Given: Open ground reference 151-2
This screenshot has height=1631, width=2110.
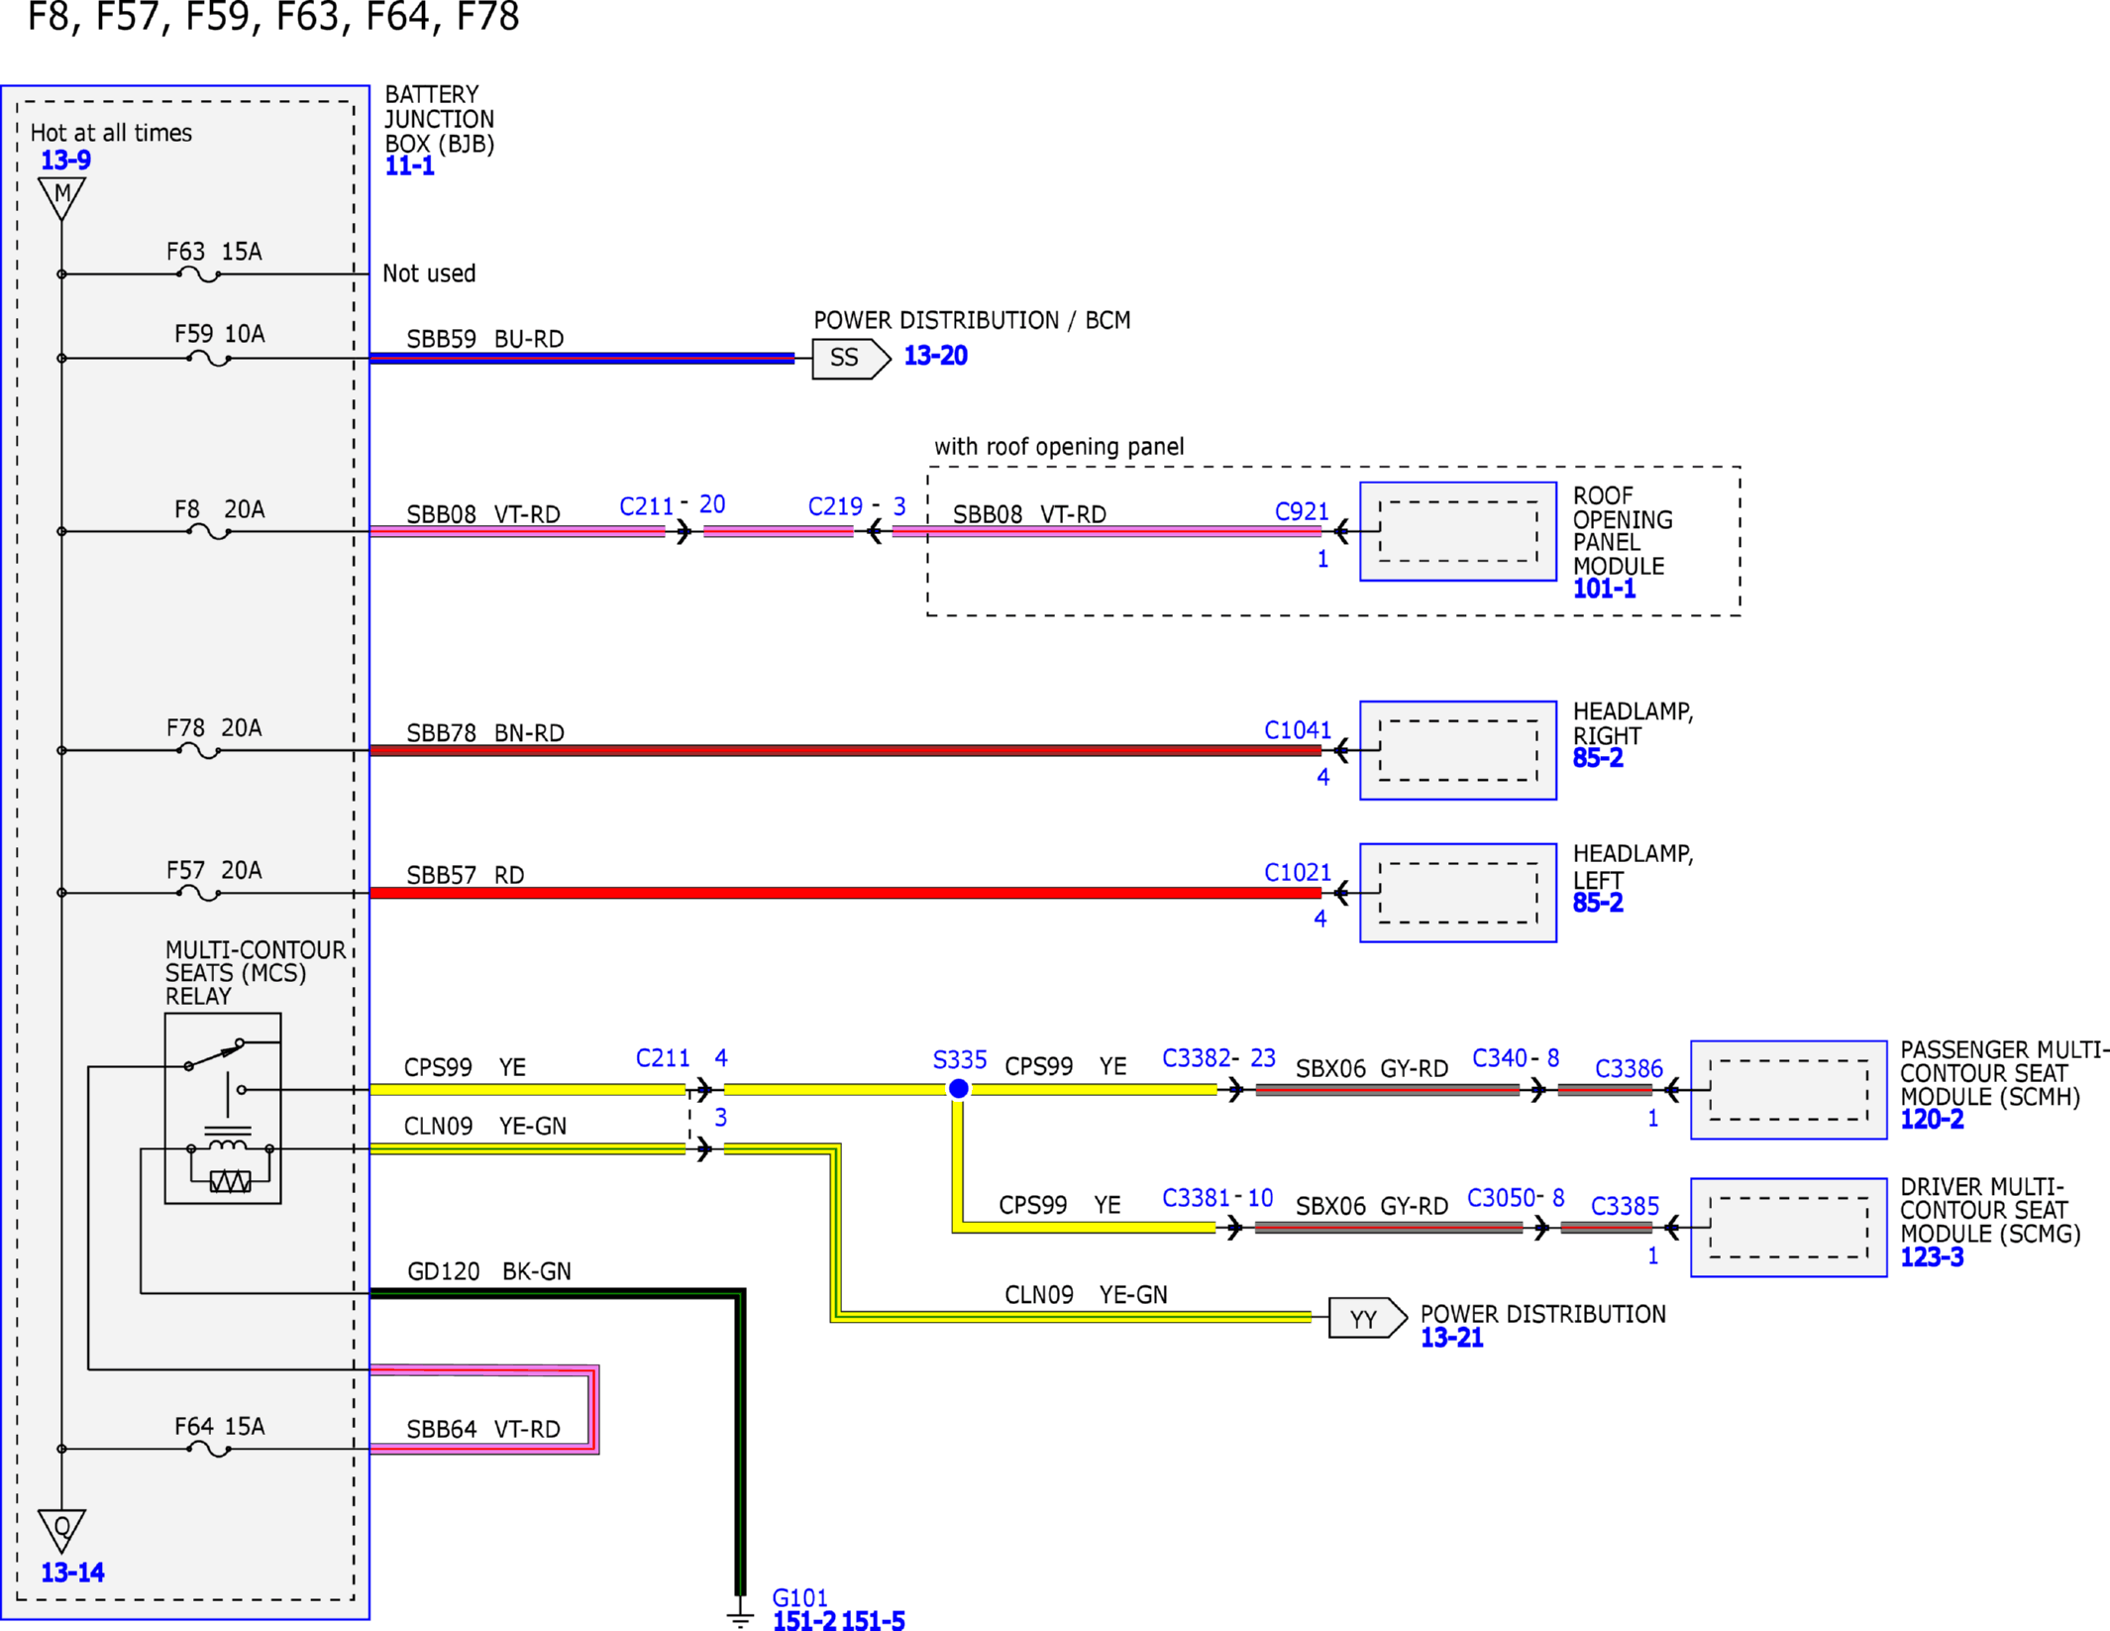Looking at the screenshot, I should pyautogui.click(x=804, y=1621).
